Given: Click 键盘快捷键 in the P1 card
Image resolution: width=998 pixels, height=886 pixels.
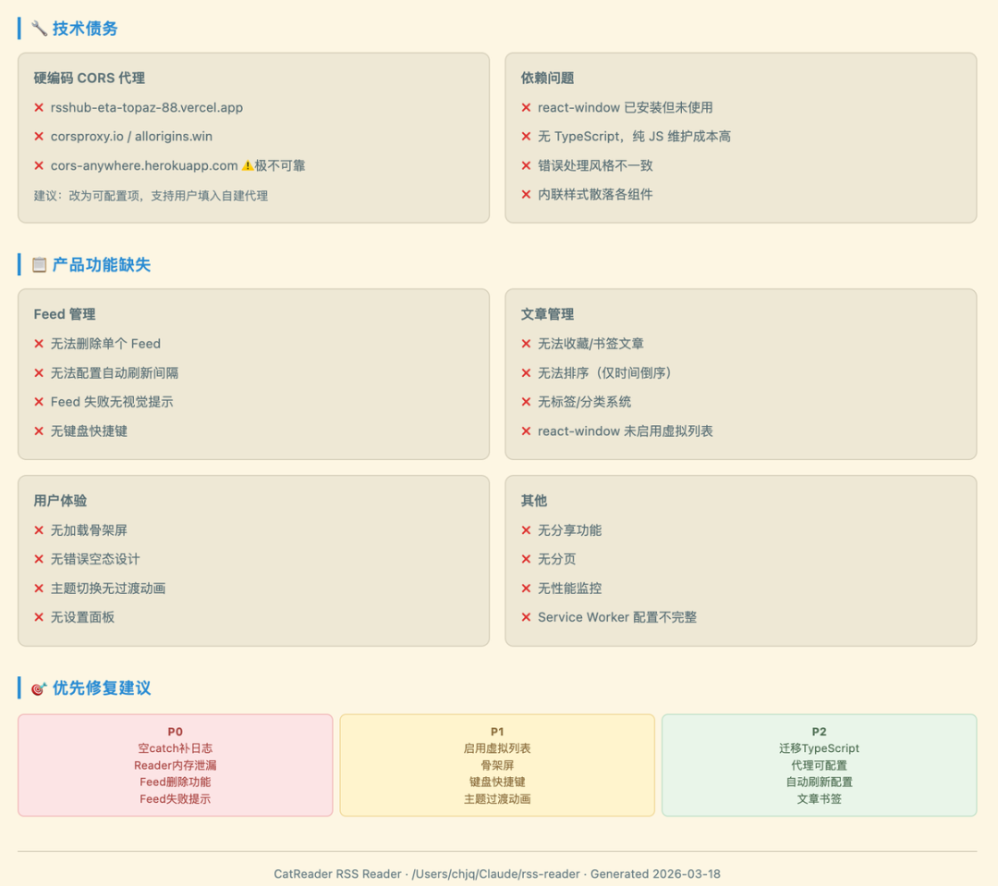Looking at the screenshot, I should click(497, 783).
